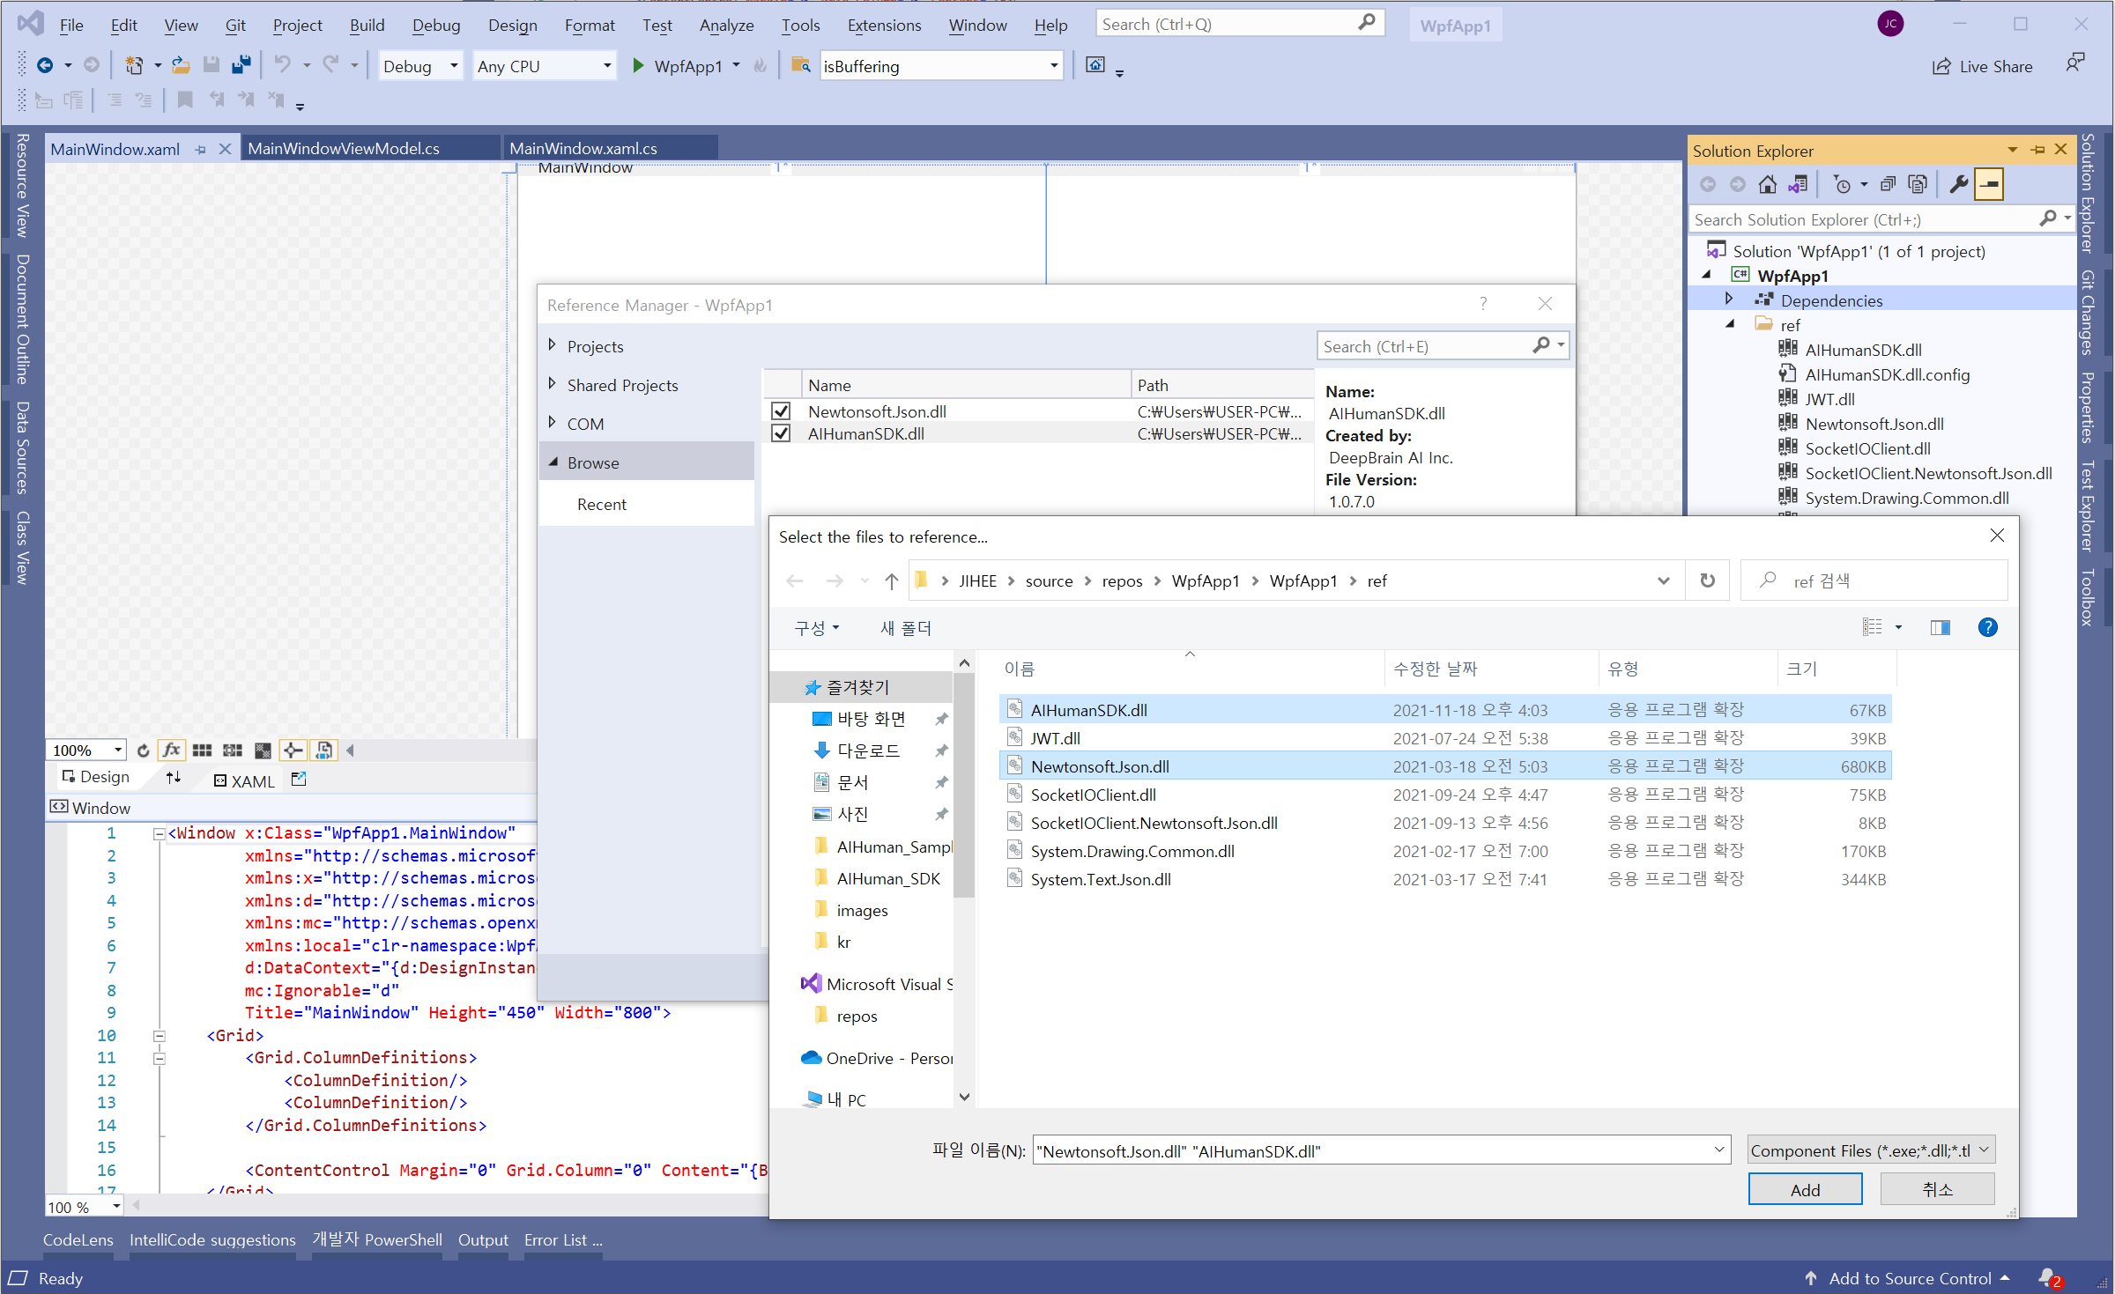Click the 취소 cancel button

(1937, 1189)
